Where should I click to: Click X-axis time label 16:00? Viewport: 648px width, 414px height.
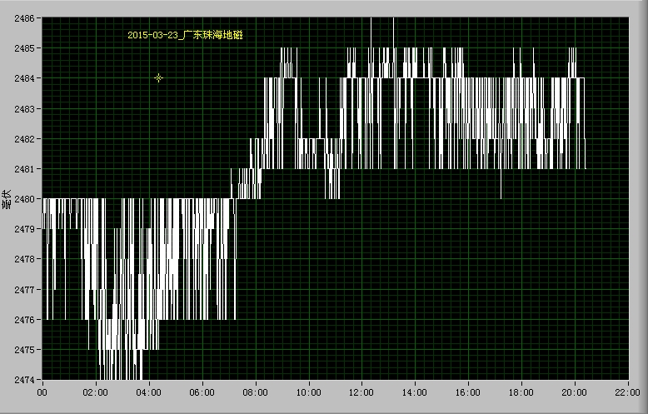click(x=468, y=392)
